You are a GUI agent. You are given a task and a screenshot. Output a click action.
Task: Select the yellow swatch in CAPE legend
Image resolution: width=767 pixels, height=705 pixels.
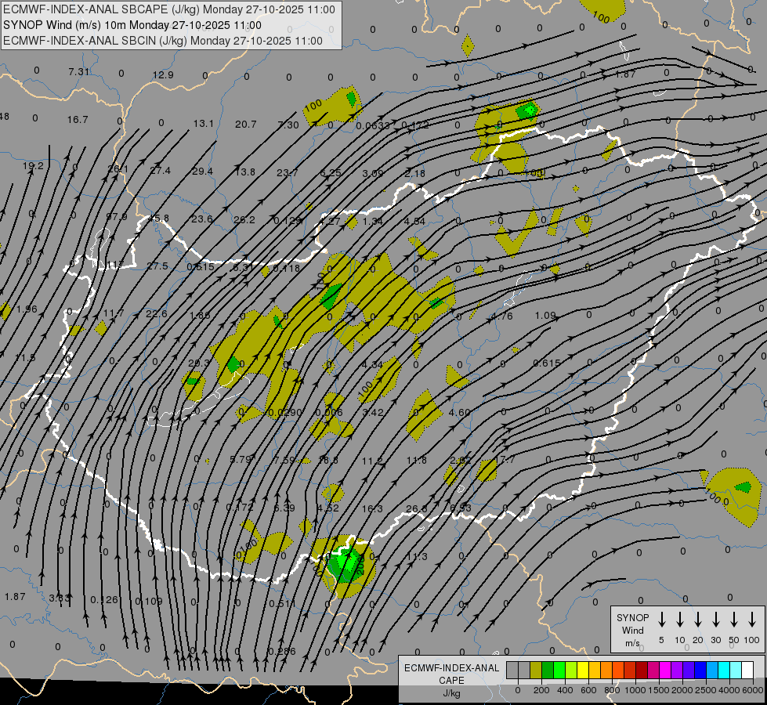583,671
